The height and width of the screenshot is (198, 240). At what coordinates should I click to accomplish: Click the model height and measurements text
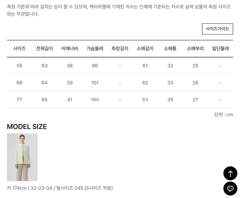click(x=60, y=188)
